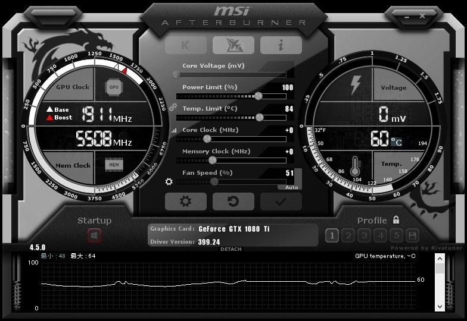Viewport: 467px width, 321px height.
Task: Click the Temp. Limit value 84
Action: point(289,109)
